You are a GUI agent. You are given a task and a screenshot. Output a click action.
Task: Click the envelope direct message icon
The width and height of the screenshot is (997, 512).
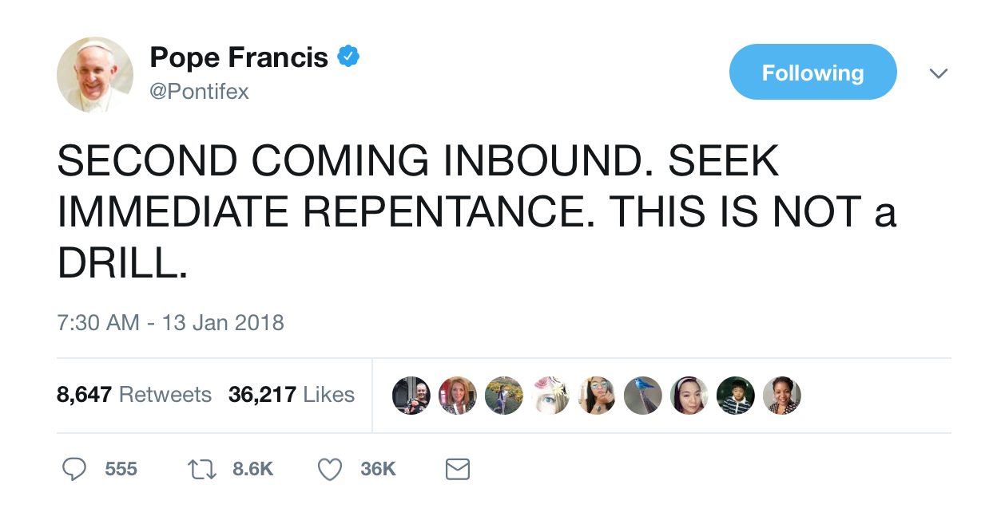click(457, 469)
